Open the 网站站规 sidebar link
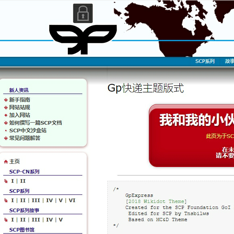Screen dimensions: 234x234 click(19, 107)
